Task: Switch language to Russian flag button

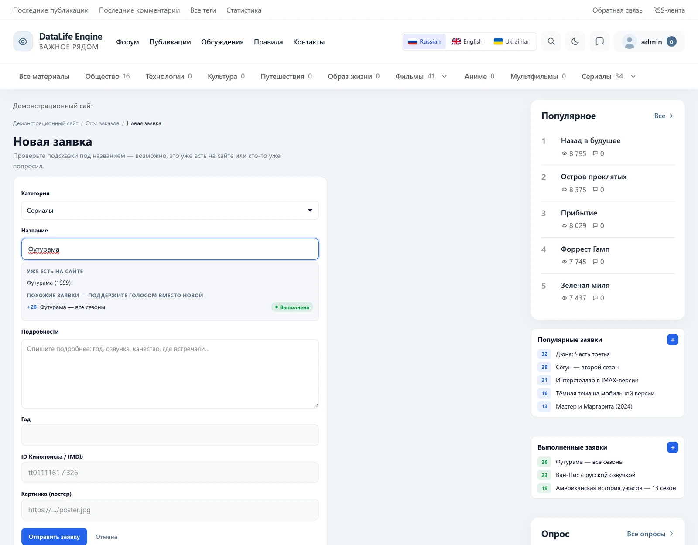Action: coord(424,41)
